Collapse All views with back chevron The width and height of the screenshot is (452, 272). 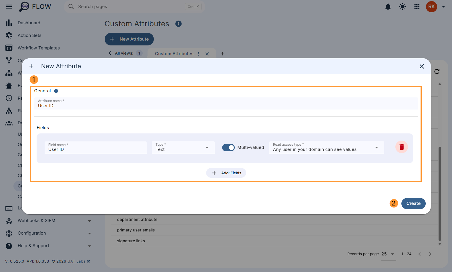(110, 53)
